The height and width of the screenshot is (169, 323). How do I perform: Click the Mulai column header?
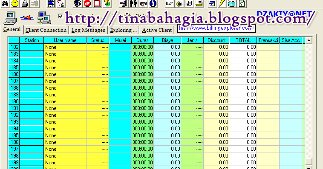pyautogui.click(x=120, y=40)
